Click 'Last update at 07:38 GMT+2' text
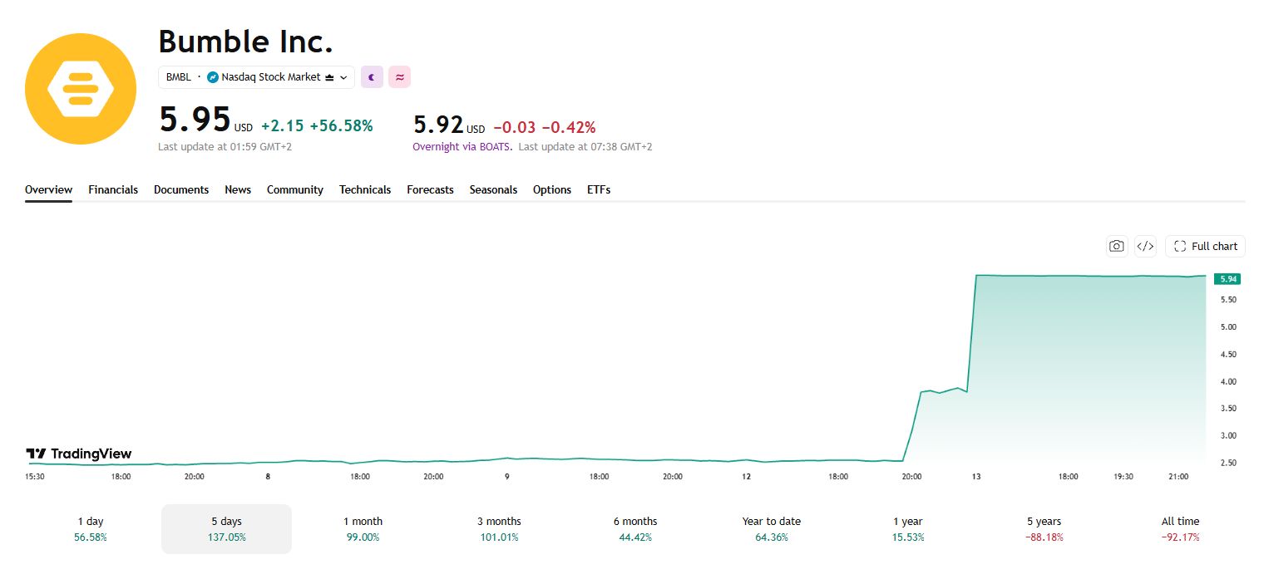Screen dimensions: 1269x574 pos(585,146)
